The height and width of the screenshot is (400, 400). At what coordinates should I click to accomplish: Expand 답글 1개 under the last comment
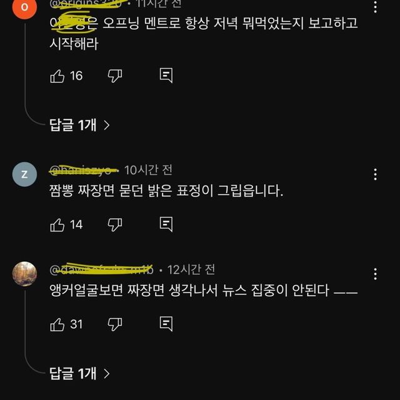tap(79, 373)
